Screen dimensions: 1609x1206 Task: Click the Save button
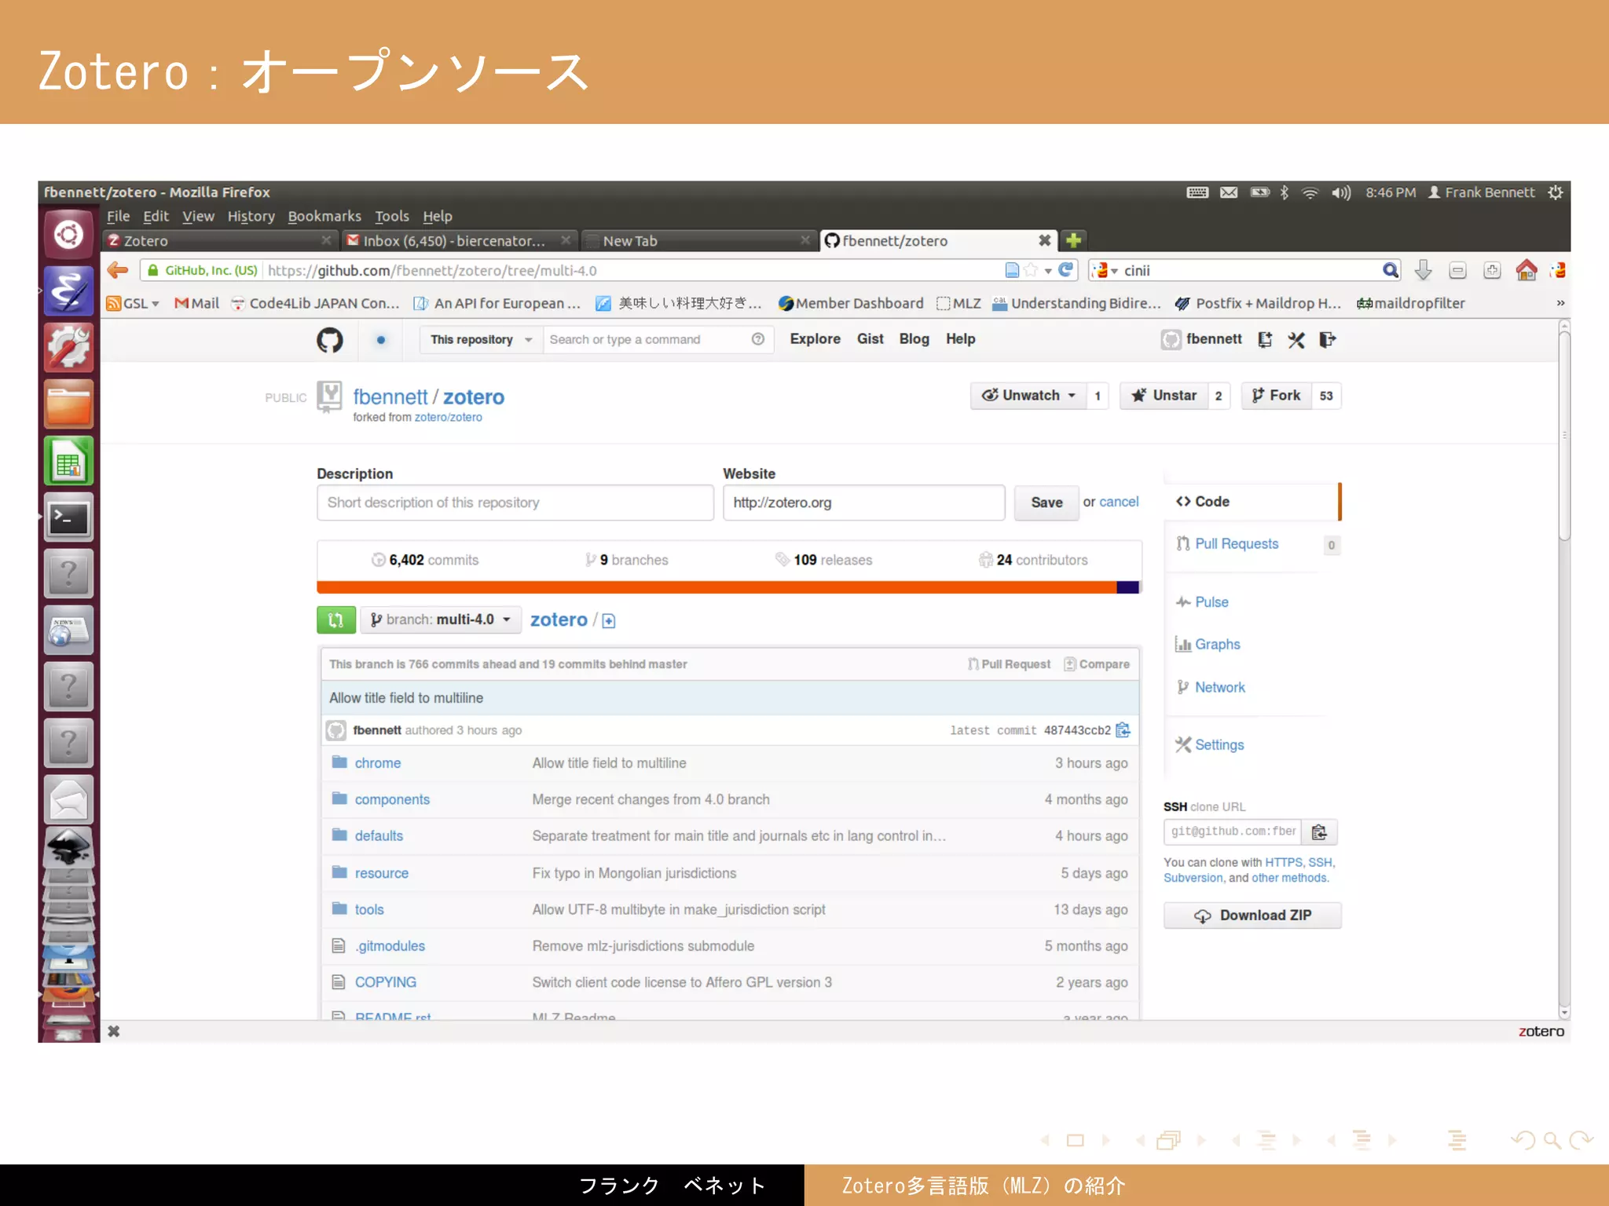(1046, 502)
